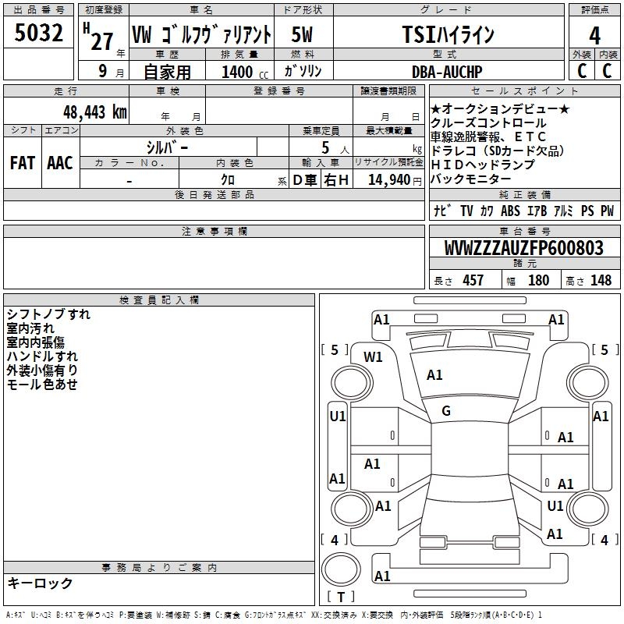Click the fuel type ガソリン
Viewport: 624px width, 624px height.
point(303,71)
